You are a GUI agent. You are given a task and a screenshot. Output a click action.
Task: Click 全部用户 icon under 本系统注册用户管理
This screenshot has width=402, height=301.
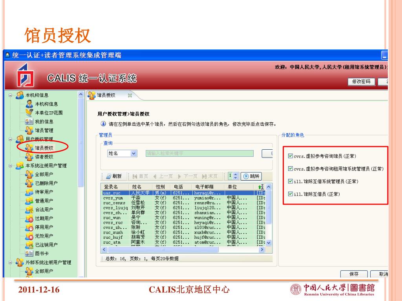tap(29, 174)
